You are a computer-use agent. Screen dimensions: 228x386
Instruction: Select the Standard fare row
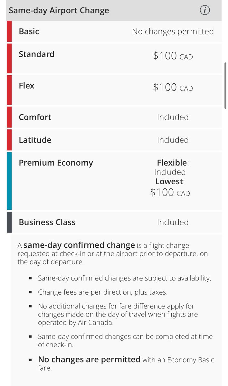point(114,58)
